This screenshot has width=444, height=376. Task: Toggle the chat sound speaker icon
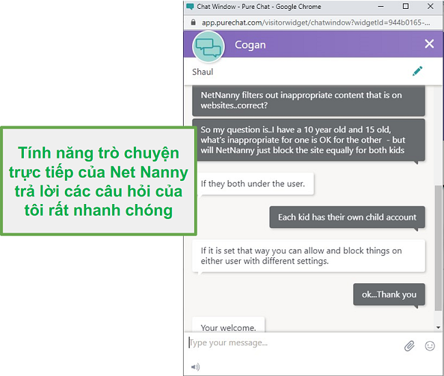195,367
